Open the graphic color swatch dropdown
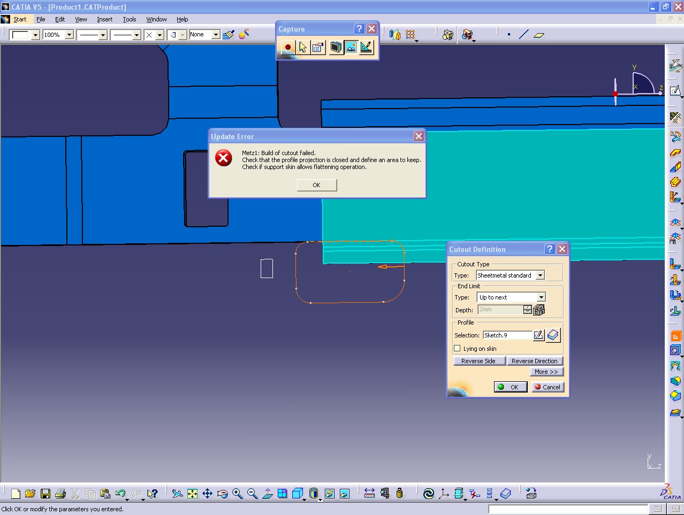Image resolution: width=684 pixels, height=515 pixels. (x=35, y=35)
